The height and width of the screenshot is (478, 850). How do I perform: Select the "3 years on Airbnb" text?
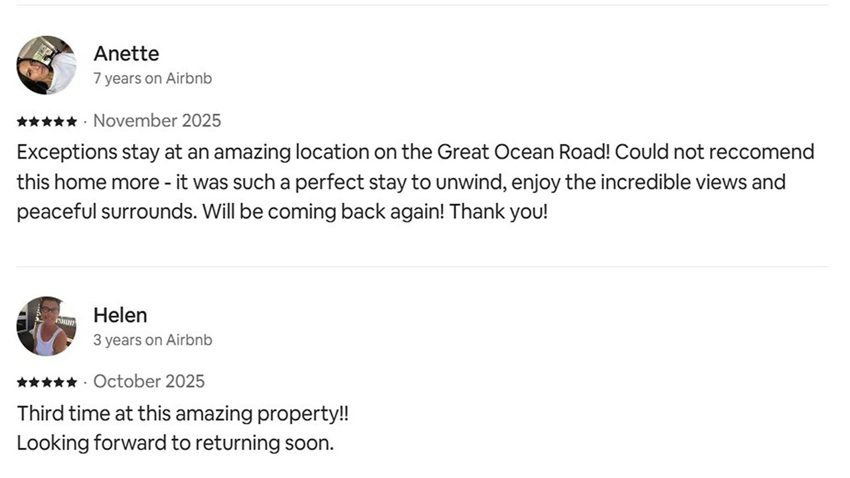[x=153, y=340]
